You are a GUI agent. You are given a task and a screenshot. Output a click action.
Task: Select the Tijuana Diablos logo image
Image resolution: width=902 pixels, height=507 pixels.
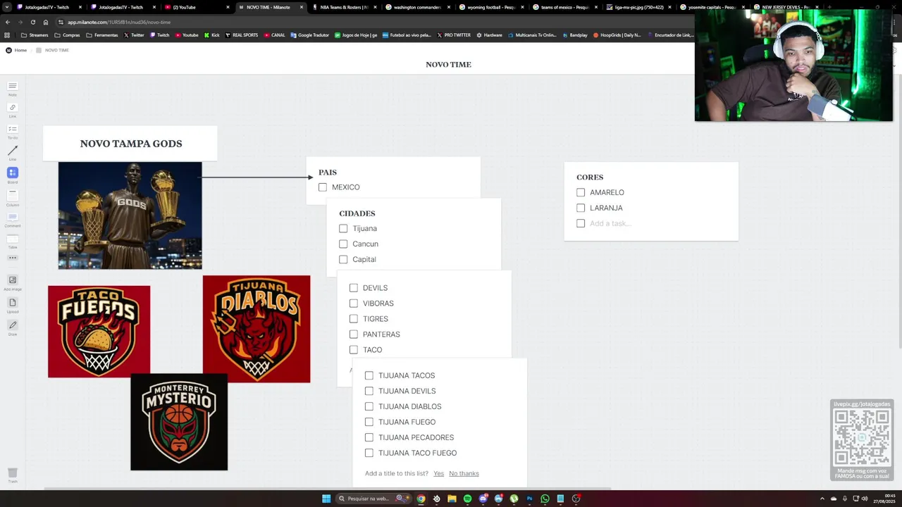coord(257,329)
